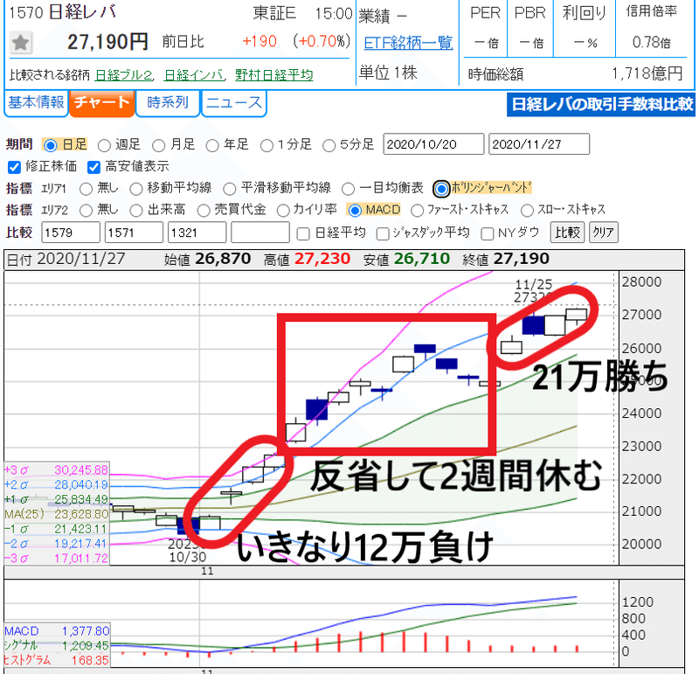Click the ヒストグラム legend value 168.35

click(91, 660)
